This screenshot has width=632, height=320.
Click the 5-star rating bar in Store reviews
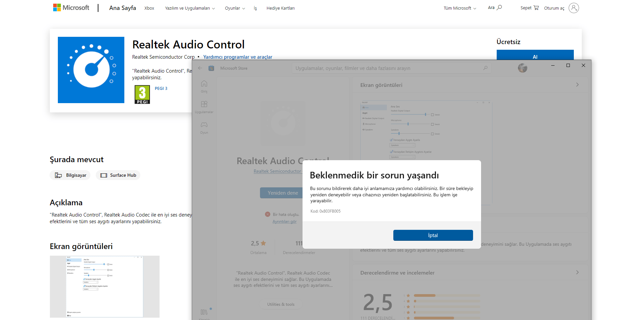[x=447, y=295]
